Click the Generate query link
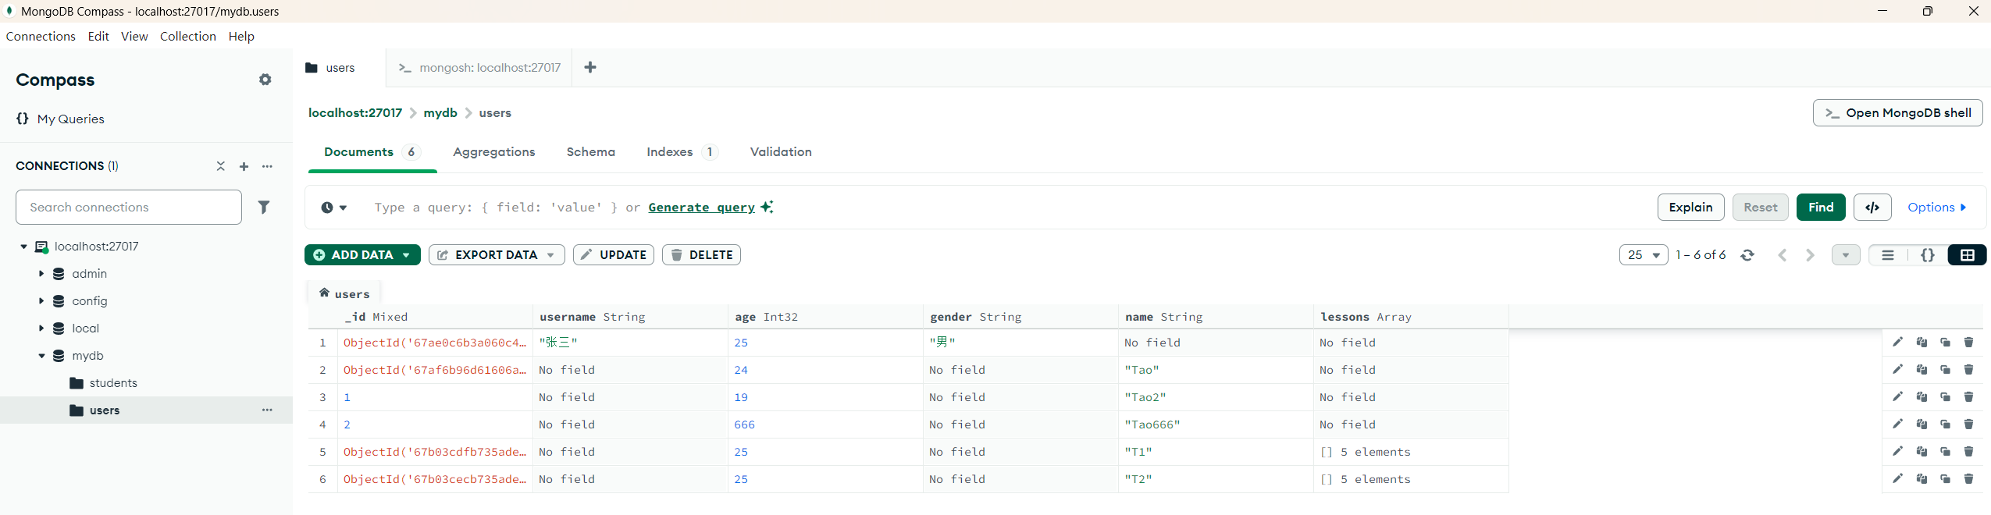1991x515 pixels. coord(701,207)
